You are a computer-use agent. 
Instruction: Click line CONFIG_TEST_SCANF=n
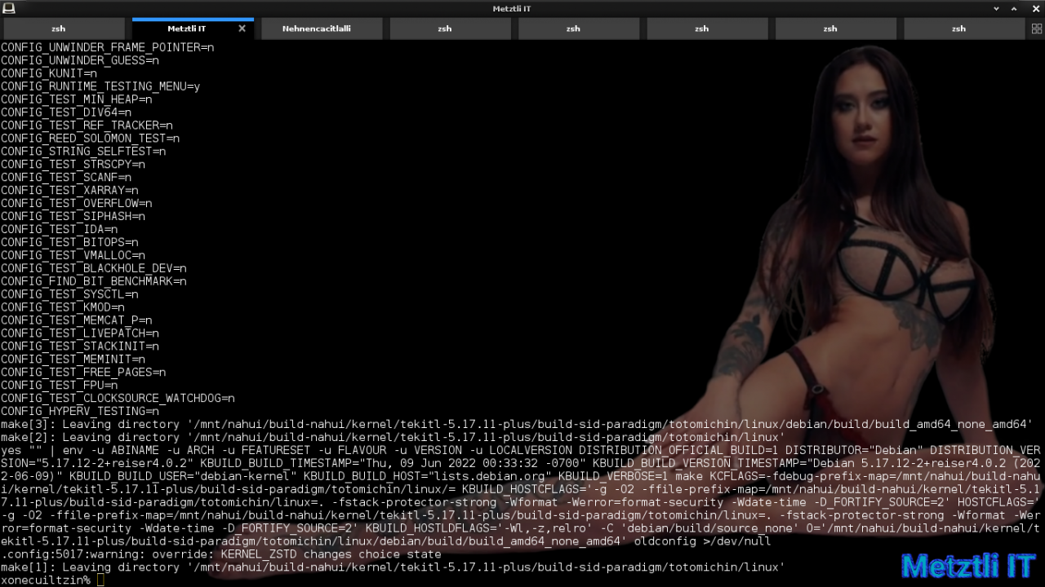(x=65, y=178)
